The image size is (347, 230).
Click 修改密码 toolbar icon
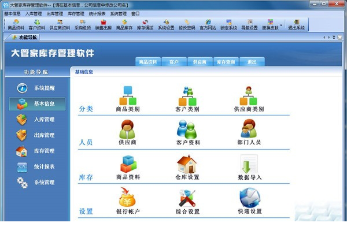tap(187, 24)
